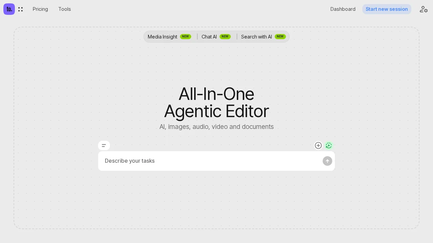Select the Media Insight tab
Viewport: 433px width, 243px height.
(162, 37)
